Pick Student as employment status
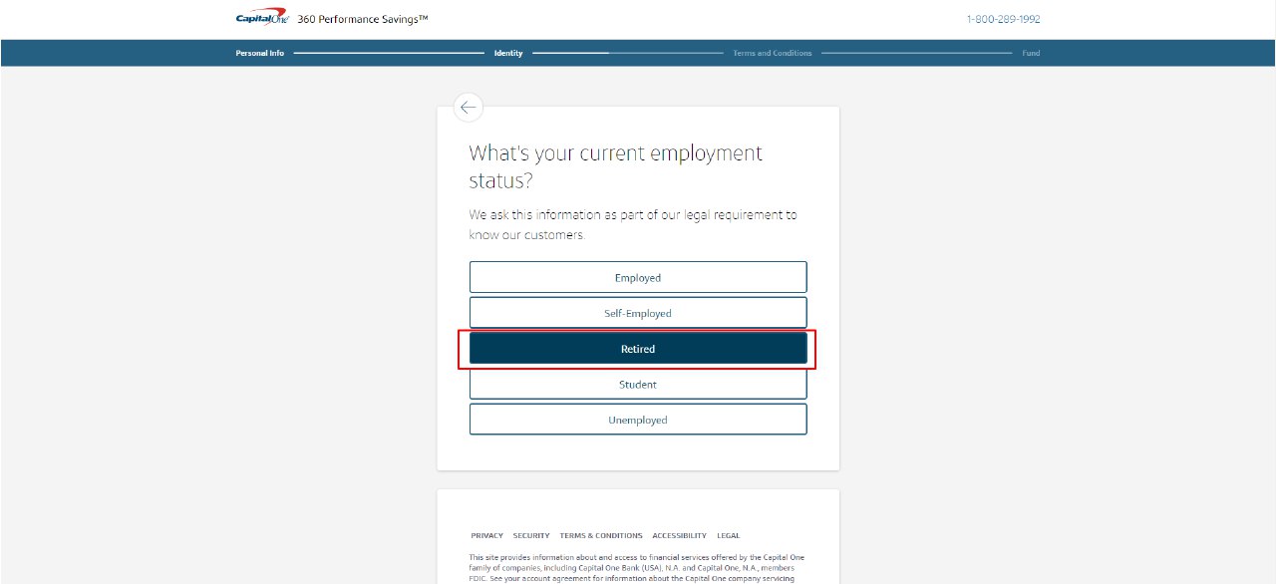The image size is (1276, 584). [638, 385]
